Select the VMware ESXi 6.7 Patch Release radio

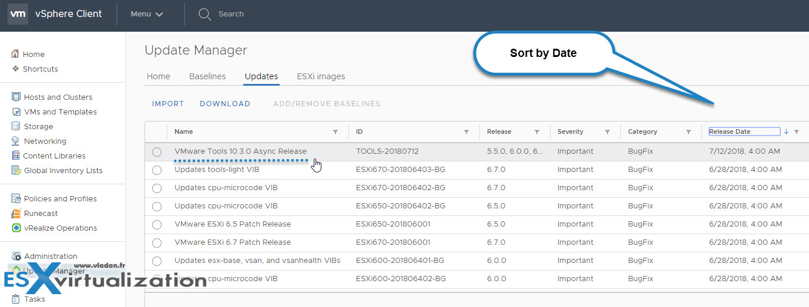(x=157, y=243)
